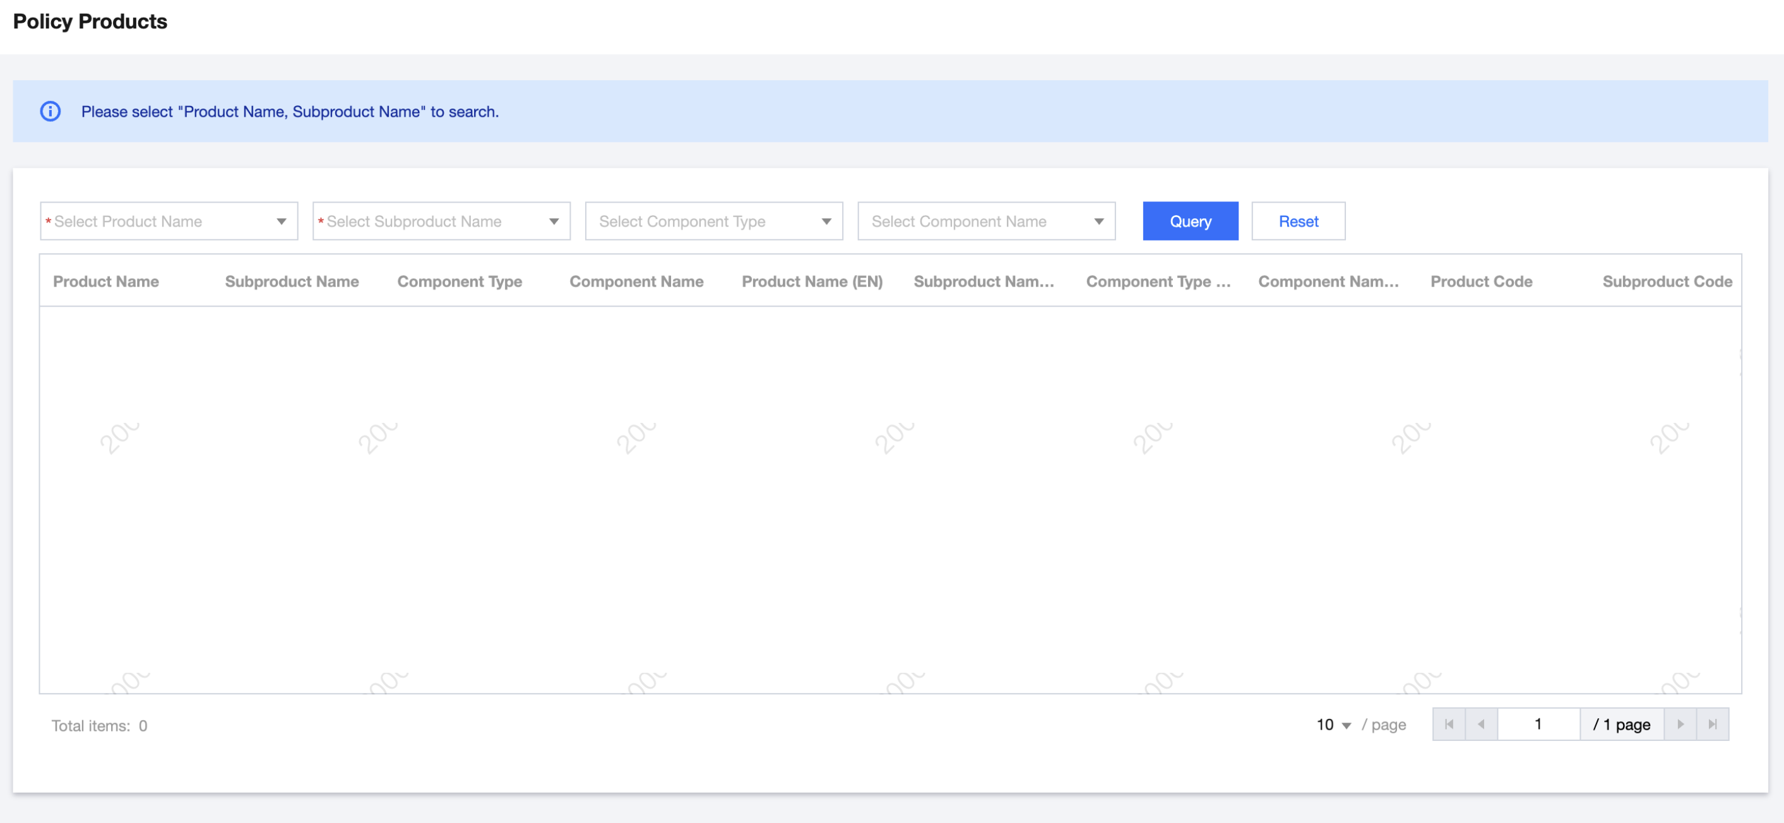Open the Select Subproduct Name dropdown
The height and width of the screenshot is (823, 1784).
click(441, 222)
